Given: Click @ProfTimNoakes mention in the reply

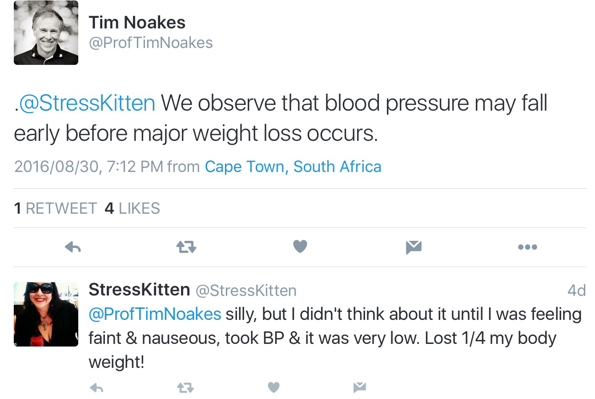Looking at the screenshot, I should pos(155,314).
